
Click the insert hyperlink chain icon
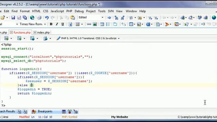point(89,24)
